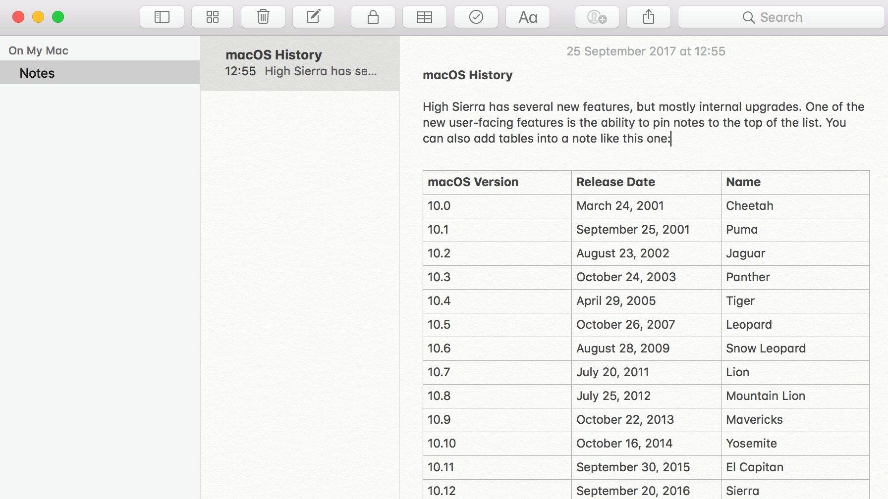Click the macOS History note title

[467, 75]
